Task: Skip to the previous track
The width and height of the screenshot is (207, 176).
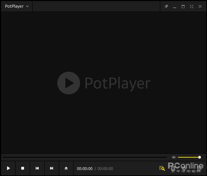Action: [x=37, y=168]
